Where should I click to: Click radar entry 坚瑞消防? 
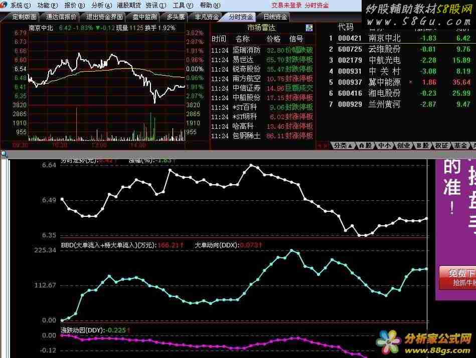pyautogui.click(x=262, y=50)
